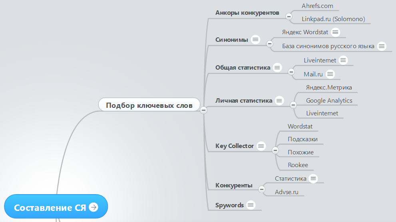Click the Linkpad.ru (Solomono) subtopic
The width and height of the screenshot is (396, 222).
pos(333,19)
